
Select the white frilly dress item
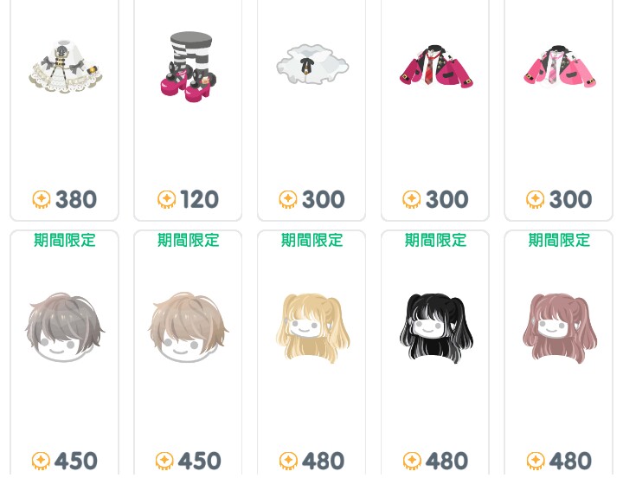pos(65,66)
